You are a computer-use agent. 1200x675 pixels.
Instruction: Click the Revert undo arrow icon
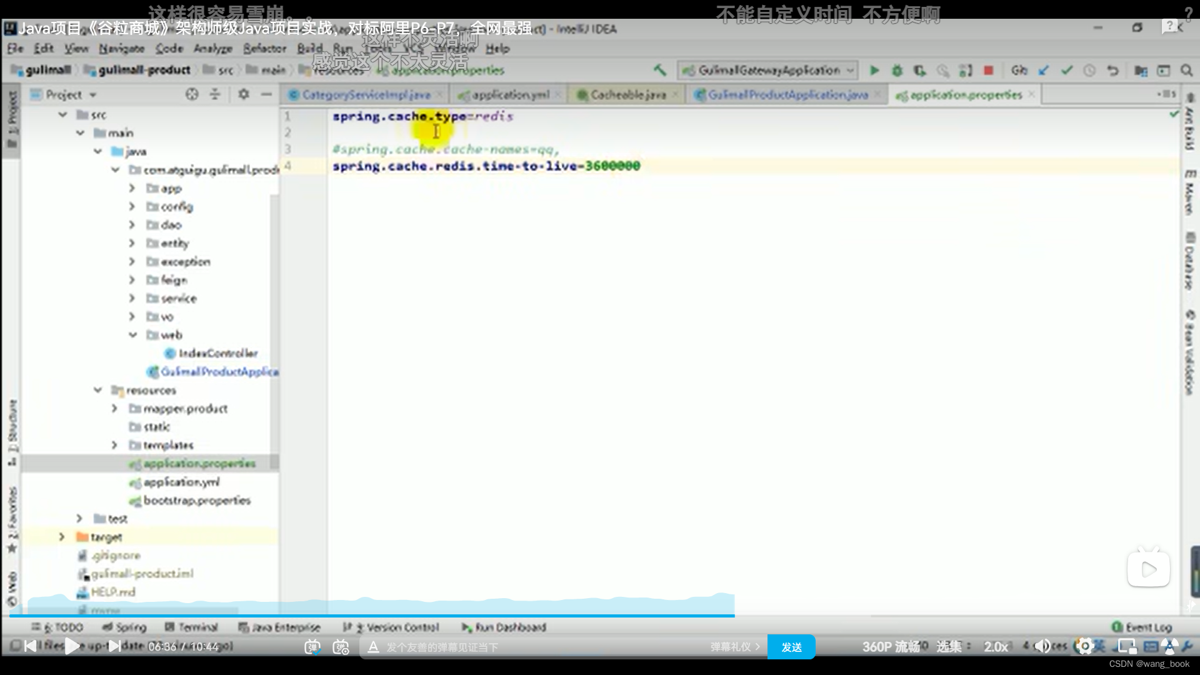tap(1112, 70)
